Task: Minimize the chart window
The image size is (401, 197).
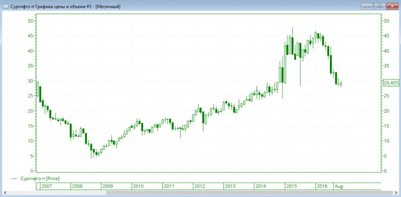Action: pyautogui.click(x=367, y=6)
